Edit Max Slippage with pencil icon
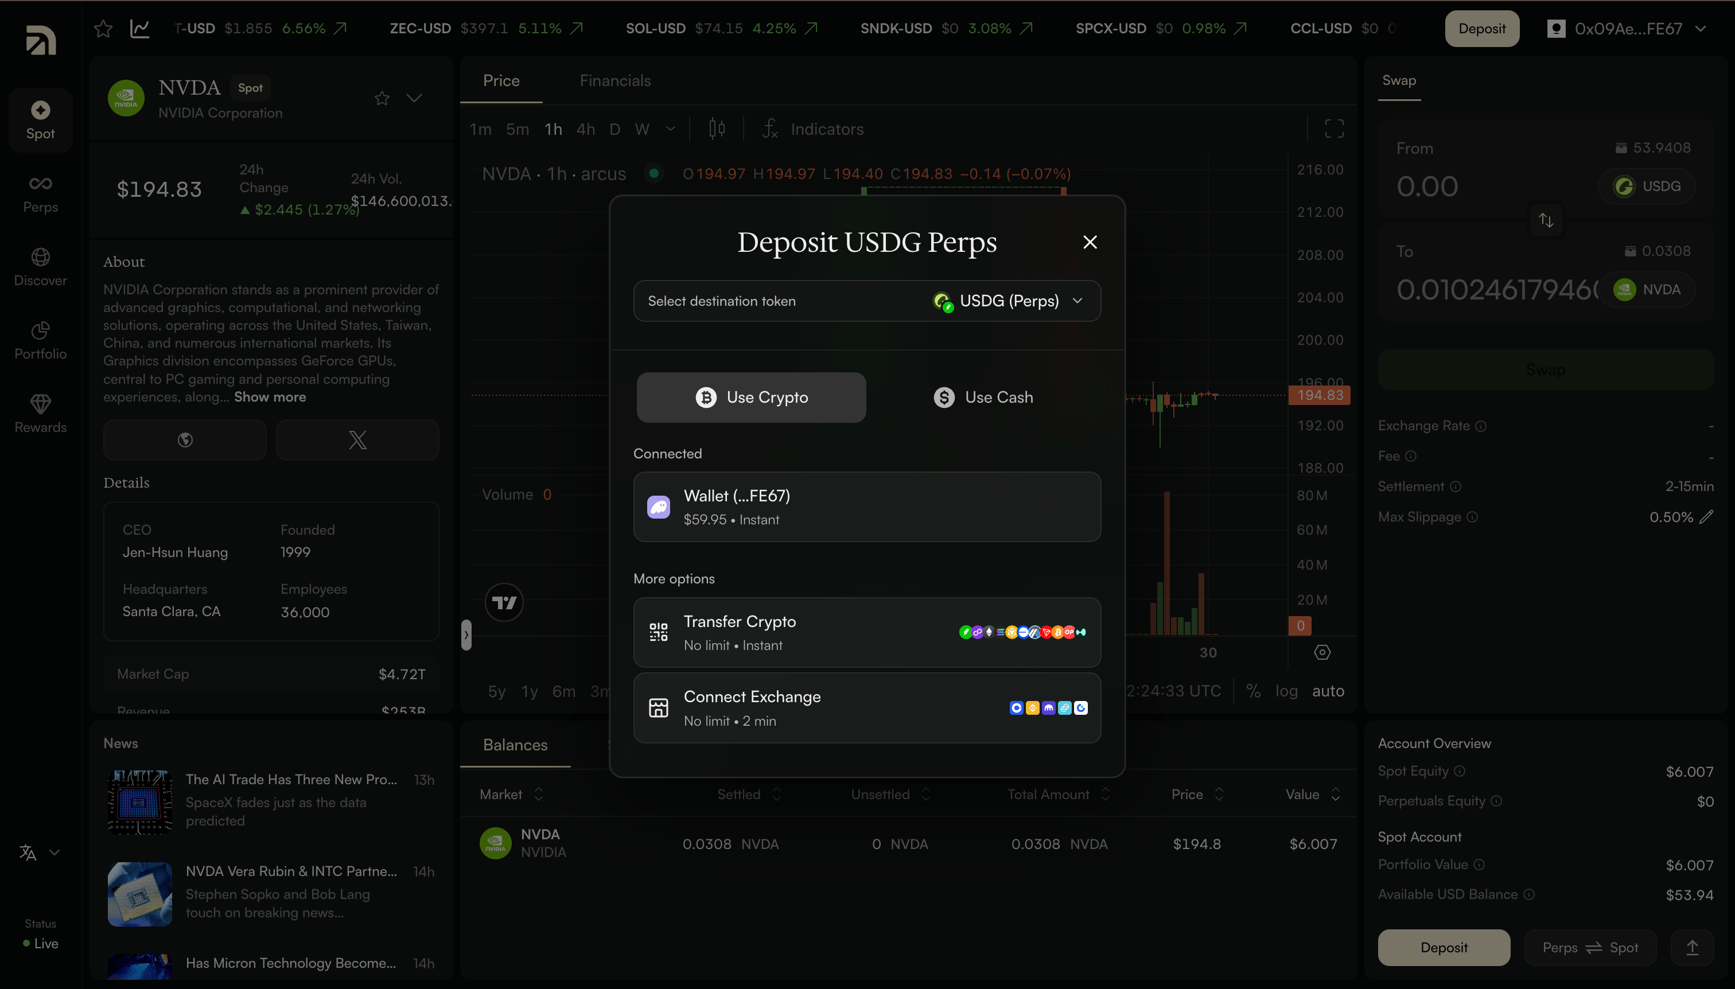Image resolution: width=1735 pixels, height=989 pixels. pos(1706,517)
